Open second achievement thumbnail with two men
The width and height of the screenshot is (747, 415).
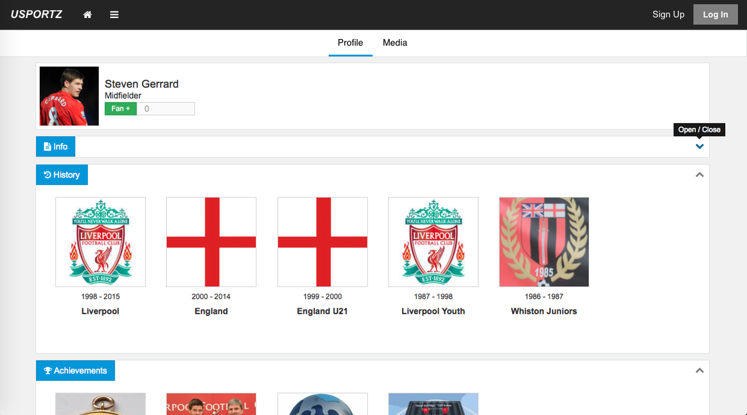211,404
